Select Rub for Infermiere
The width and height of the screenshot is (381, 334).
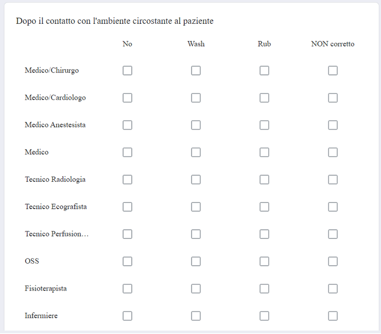tap(264, 316)
